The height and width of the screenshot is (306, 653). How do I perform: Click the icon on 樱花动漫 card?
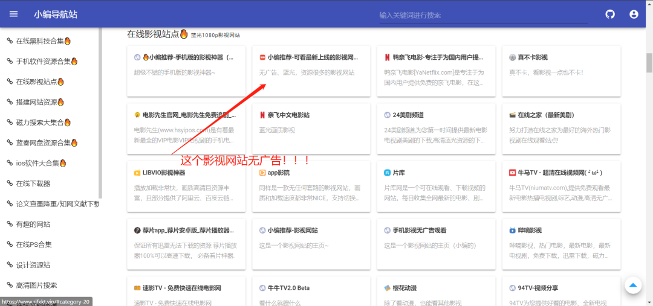(x=388, y=288)
